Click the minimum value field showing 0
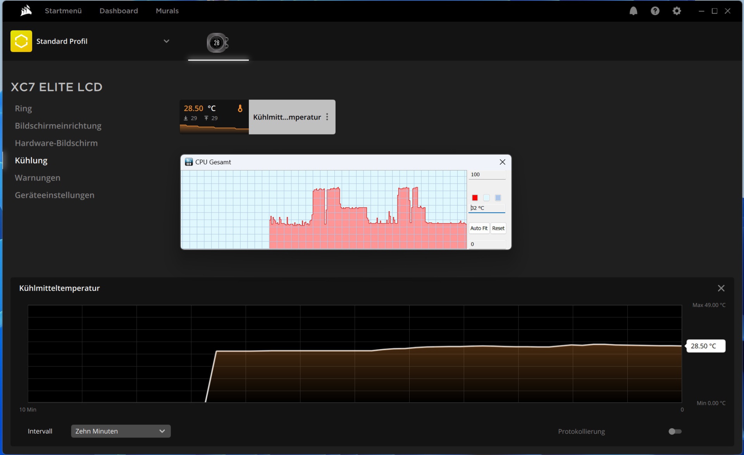 pos(487,244)
